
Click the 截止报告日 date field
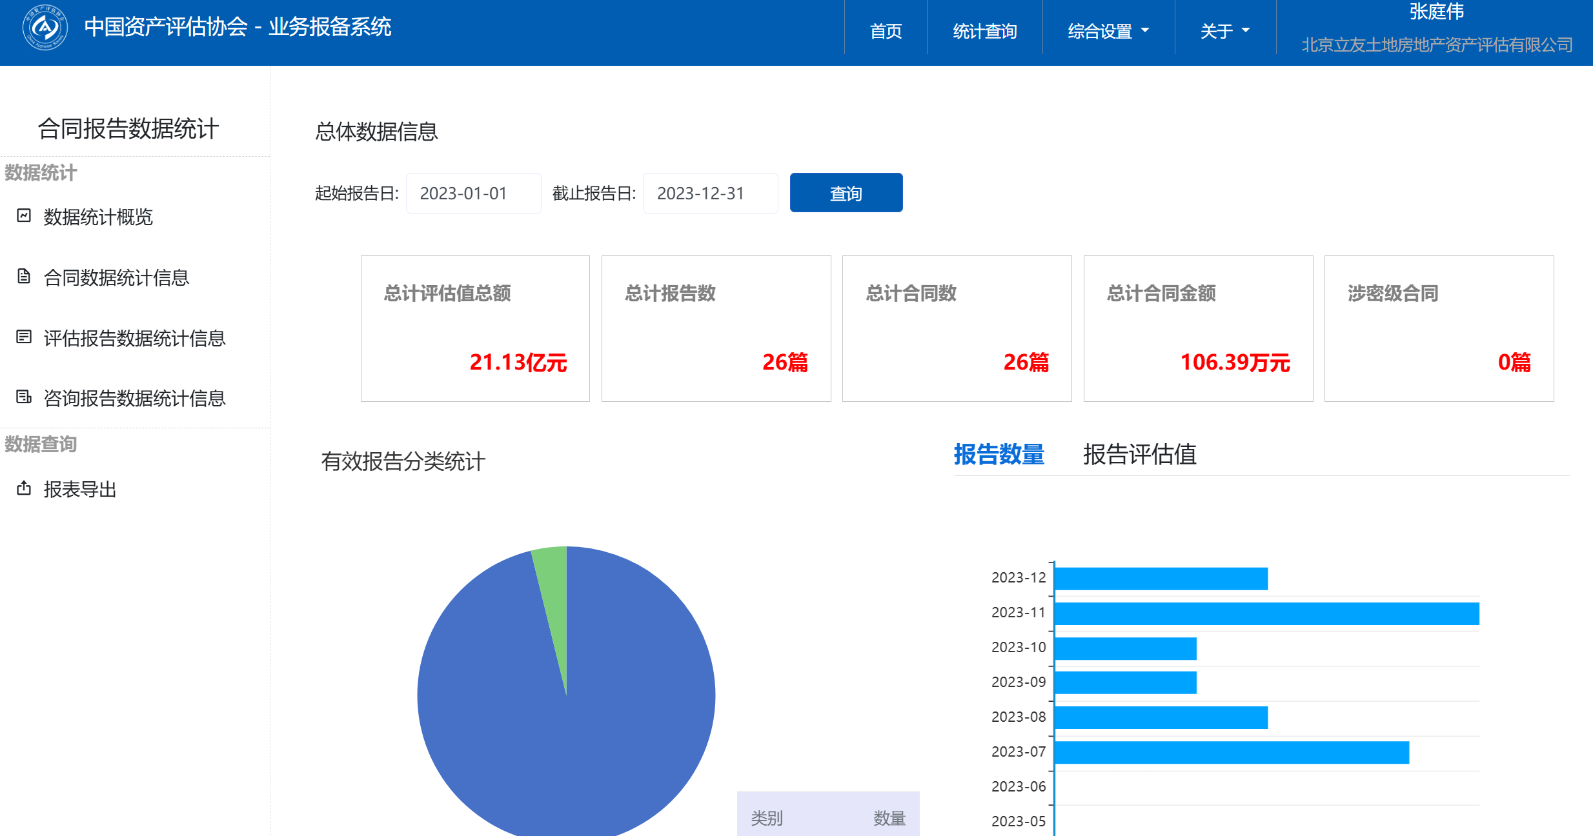click(710, 193)
